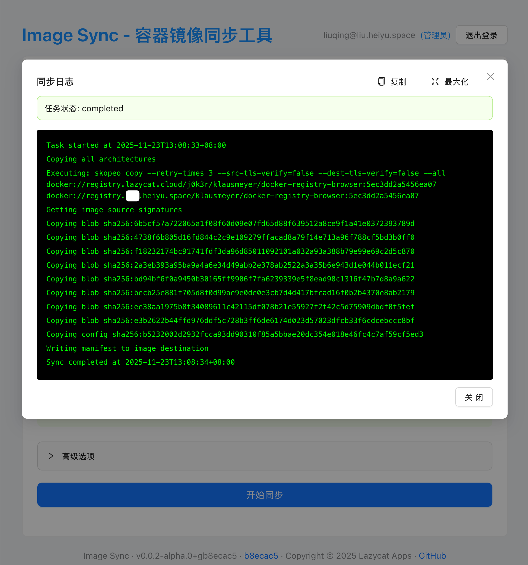528x565 pixels.
Task: Click the 'Task started at' log line
Action: 136,145
